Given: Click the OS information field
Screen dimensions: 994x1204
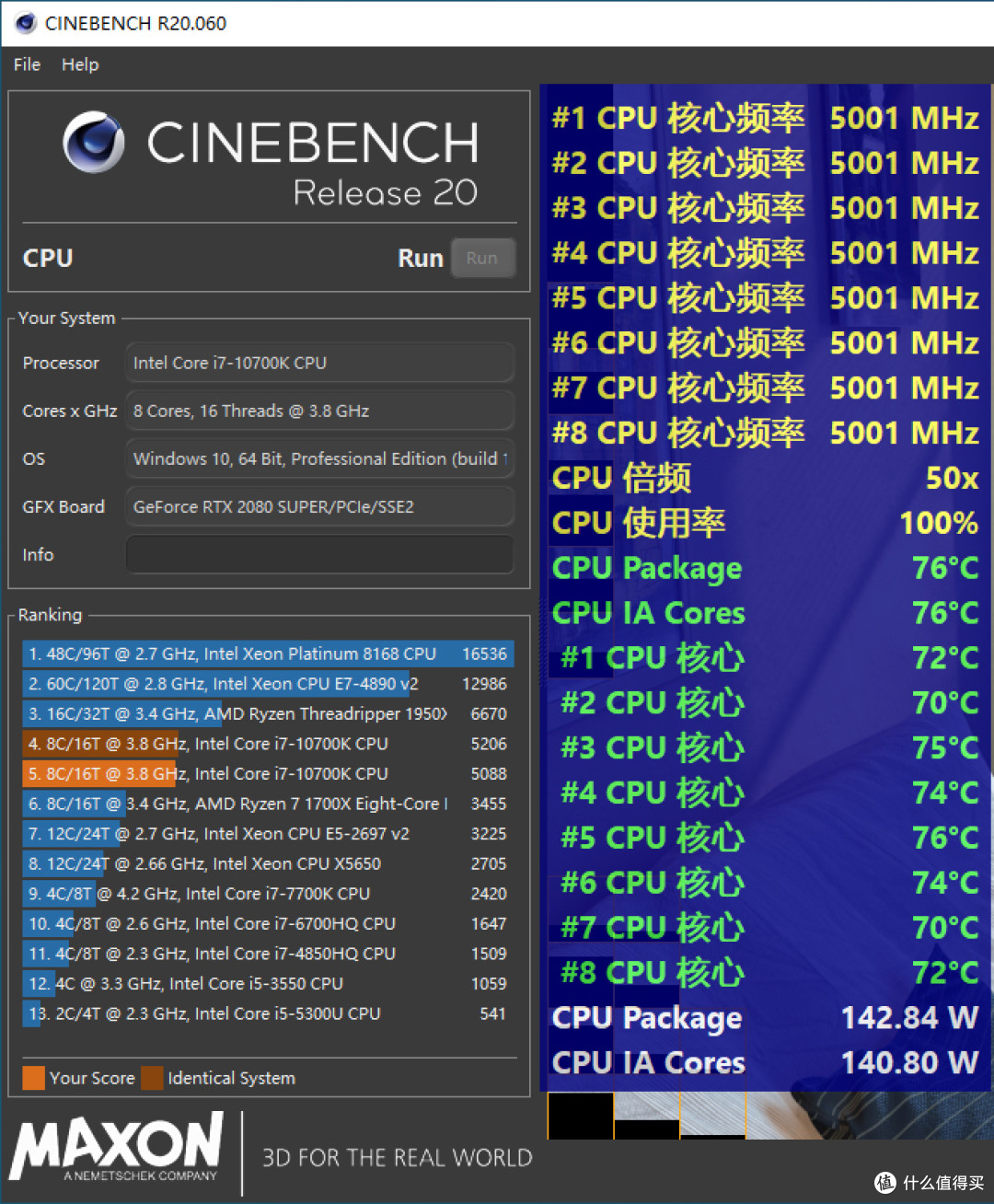Looking at the screenshot, I should coord(319,458).
